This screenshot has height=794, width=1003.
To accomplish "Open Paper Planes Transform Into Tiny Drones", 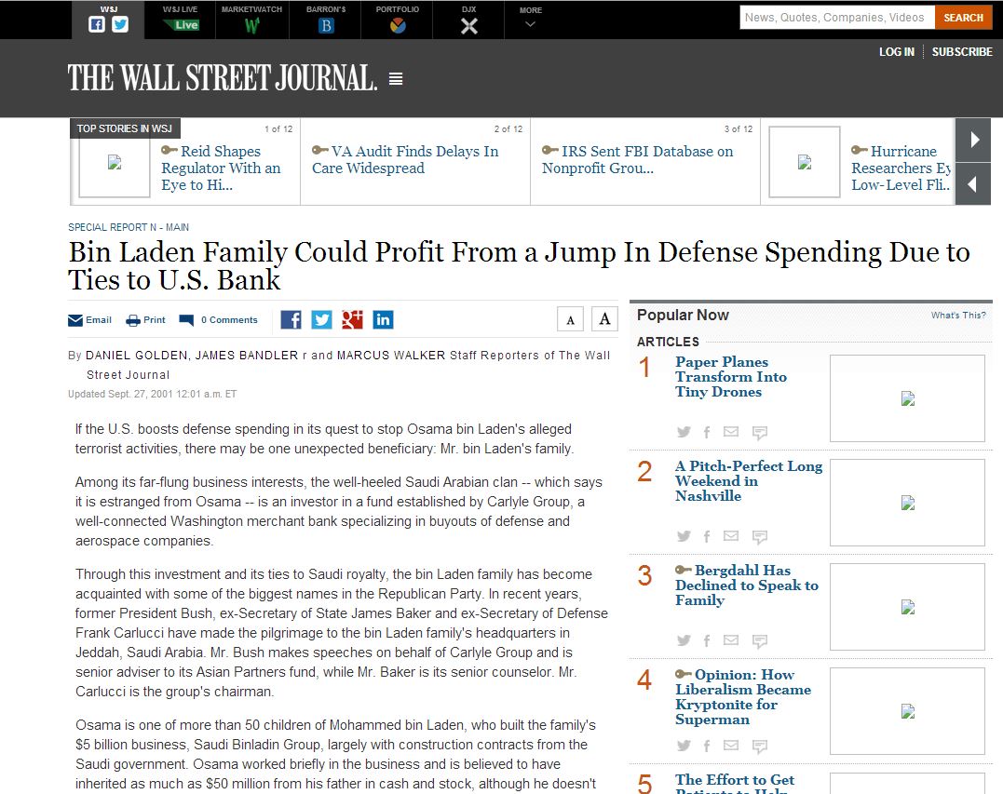I will pos(730,377).
